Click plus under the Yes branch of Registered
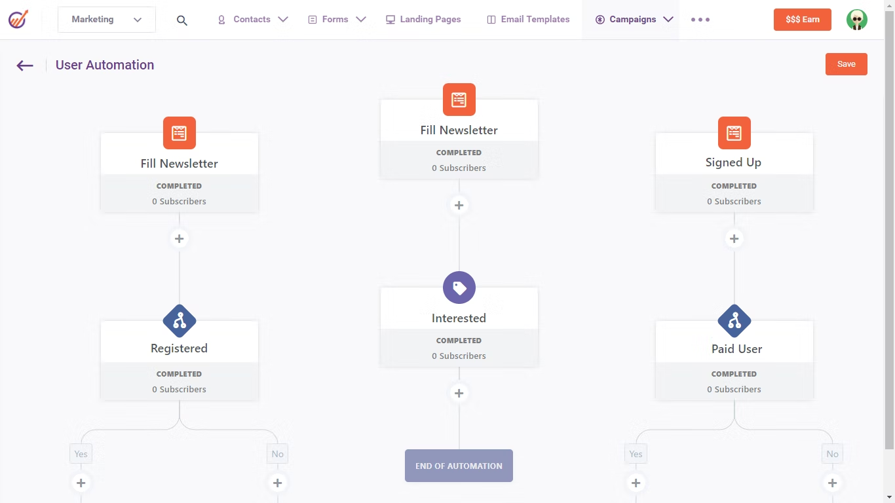The image size is (895, 503). [x=81, y=483]
